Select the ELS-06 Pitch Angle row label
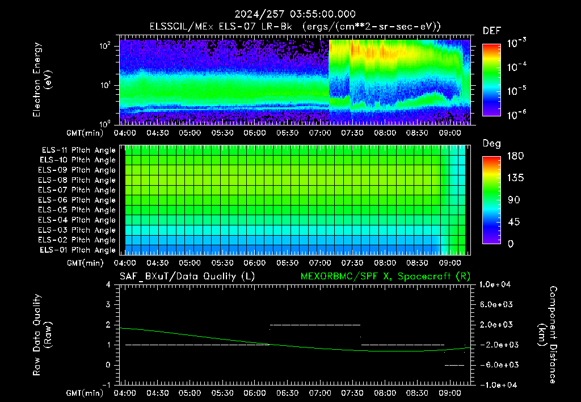The width and height of the screenshot is (581, 402). click(77, 200)
